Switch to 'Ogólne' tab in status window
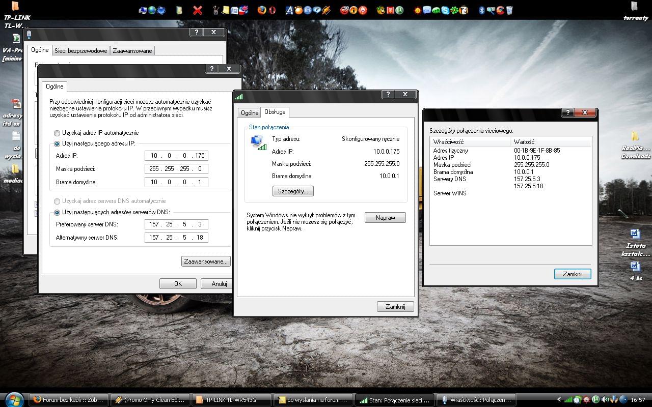This screenshot has height=407, width=652. 250,113
